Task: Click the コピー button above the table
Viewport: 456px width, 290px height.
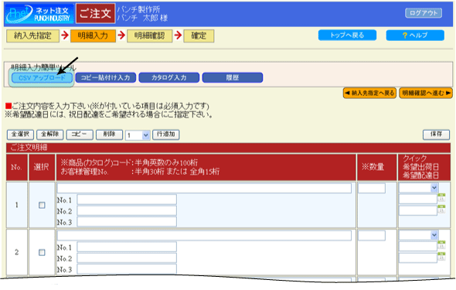Action: [80, 135]
